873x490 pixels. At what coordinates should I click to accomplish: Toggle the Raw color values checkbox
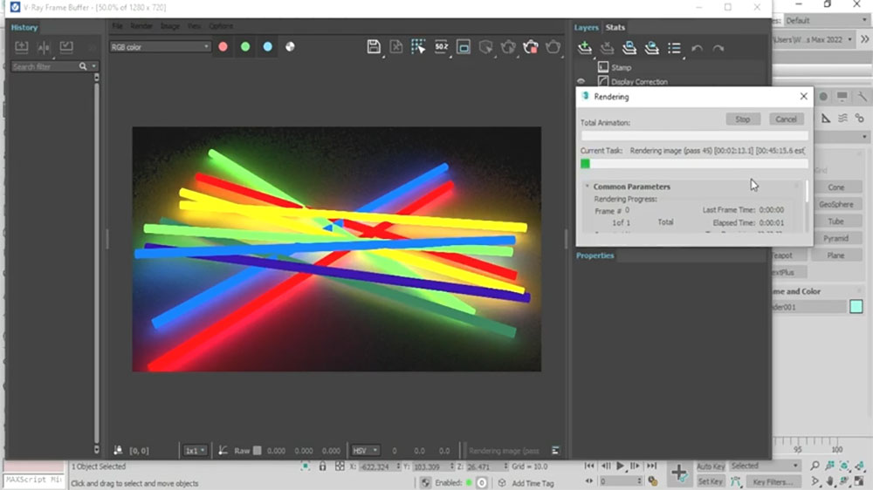click(x=257, y=451)
